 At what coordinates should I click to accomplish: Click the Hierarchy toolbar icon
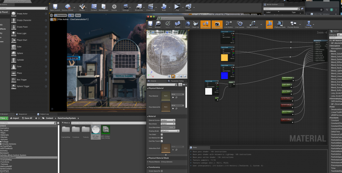pos(309,24)
